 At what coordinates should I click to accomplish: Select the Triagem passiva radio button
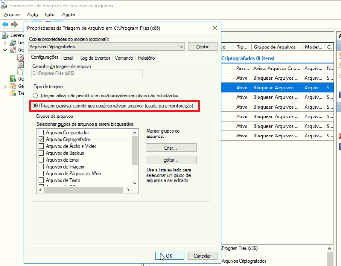[35, 106]
